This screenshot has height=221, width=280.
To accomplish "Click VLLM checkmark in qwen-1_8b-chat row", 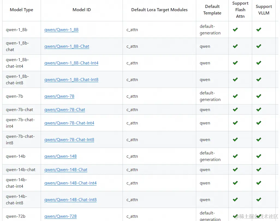I will point(259,46).
